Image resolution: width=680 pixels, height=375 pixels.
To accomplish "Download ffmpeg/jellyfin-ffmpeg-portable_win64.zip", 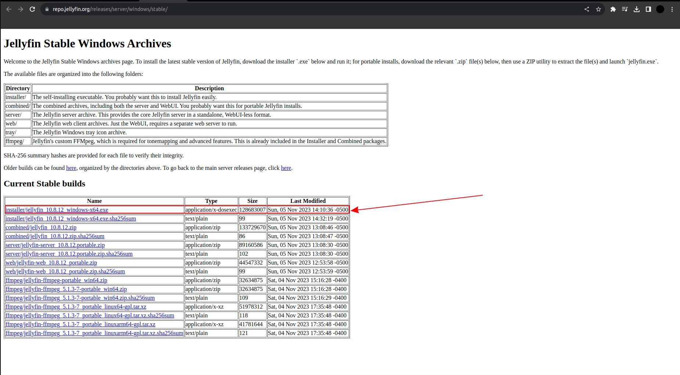I will 56,280.
